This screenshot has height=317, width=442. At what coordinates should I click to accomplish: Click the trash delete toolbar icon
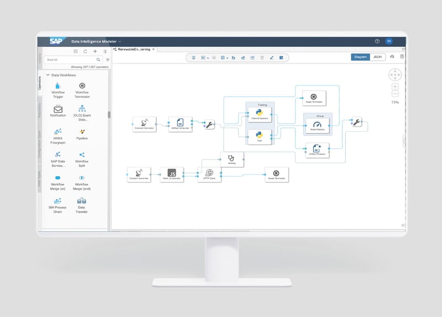(x=262, y=57)
